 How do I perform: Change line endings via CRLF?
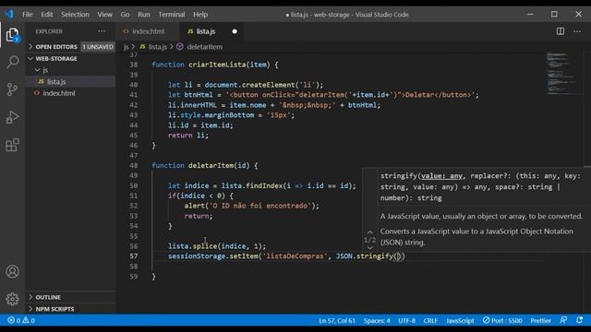pyautogui.click(x=430, y=320)
